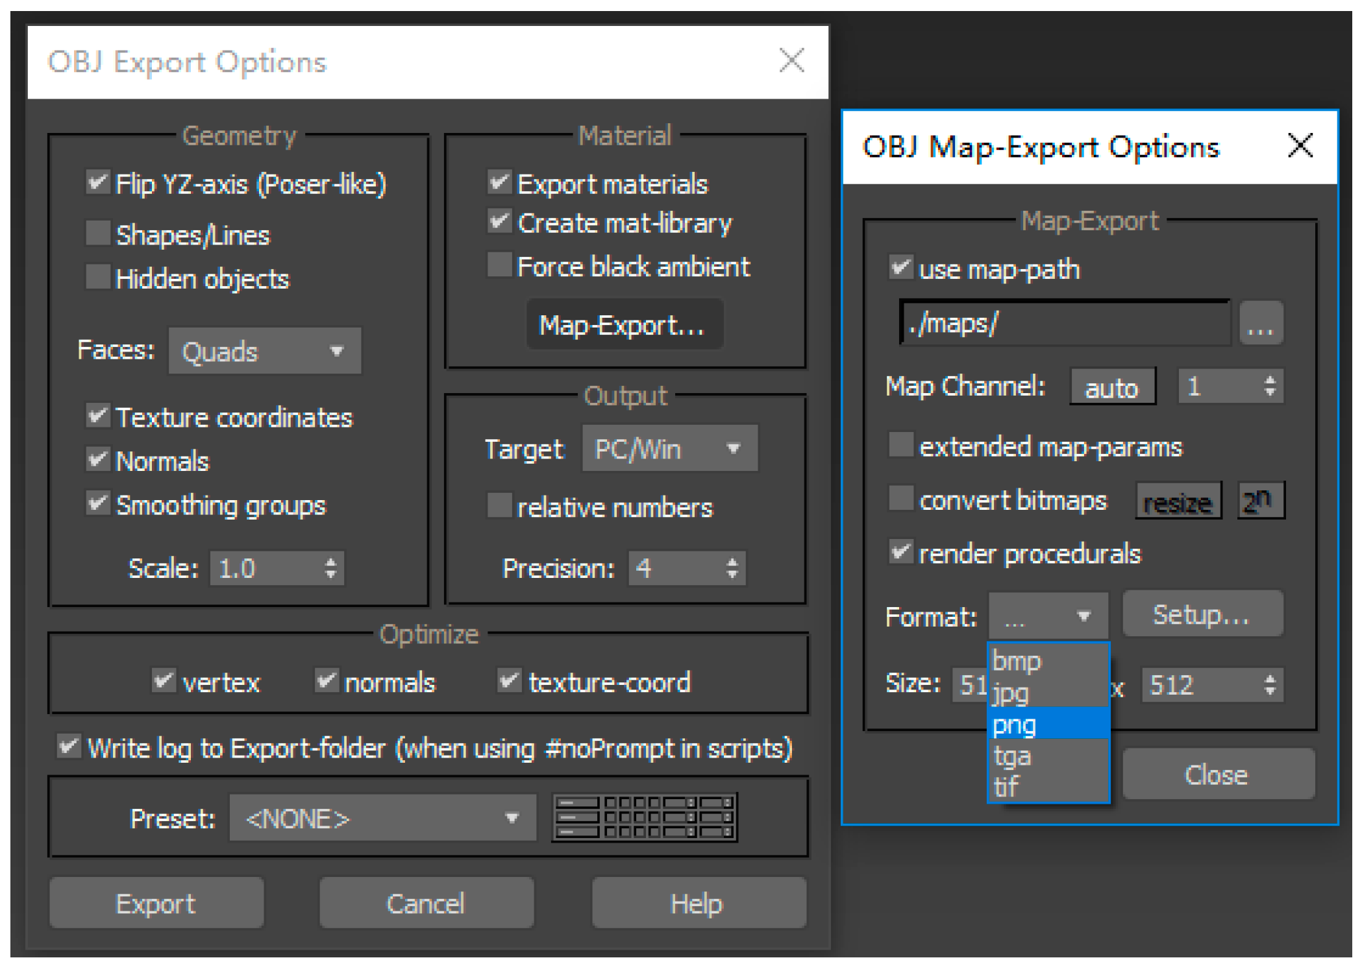Click the ./maps/ path text field
This screenshot has height=971, width=1362.
point(1065,323)
